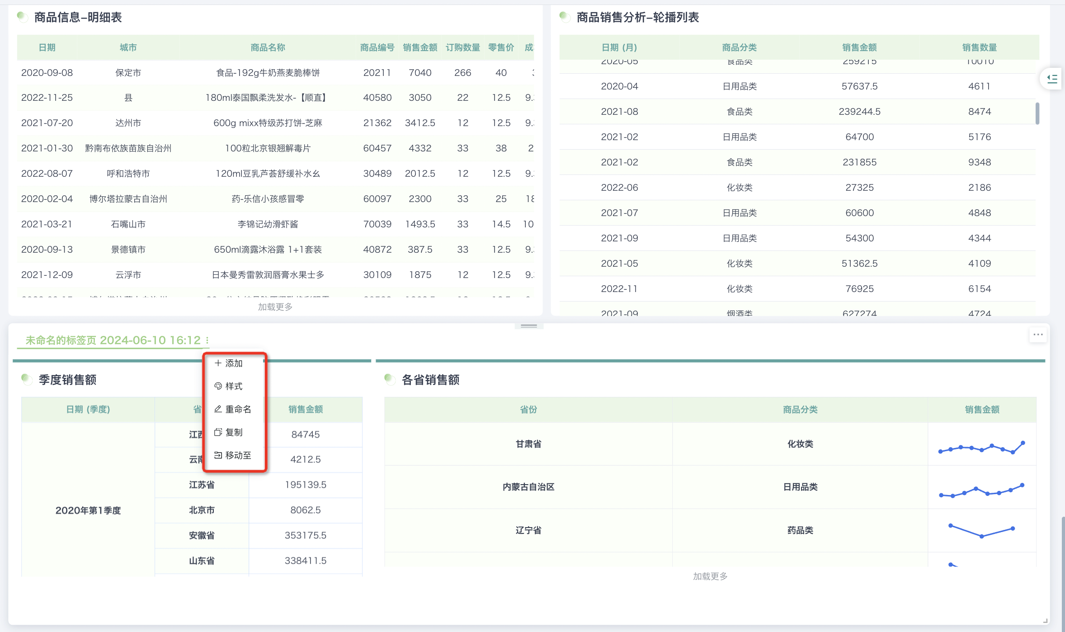Screen dimensions: 1065x632
Task: Click the pencil icon beside 重命名
Action: [x=218, y=409]
